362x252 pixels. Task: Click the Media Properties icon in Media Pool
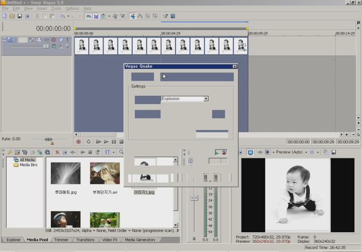(65, 152)
